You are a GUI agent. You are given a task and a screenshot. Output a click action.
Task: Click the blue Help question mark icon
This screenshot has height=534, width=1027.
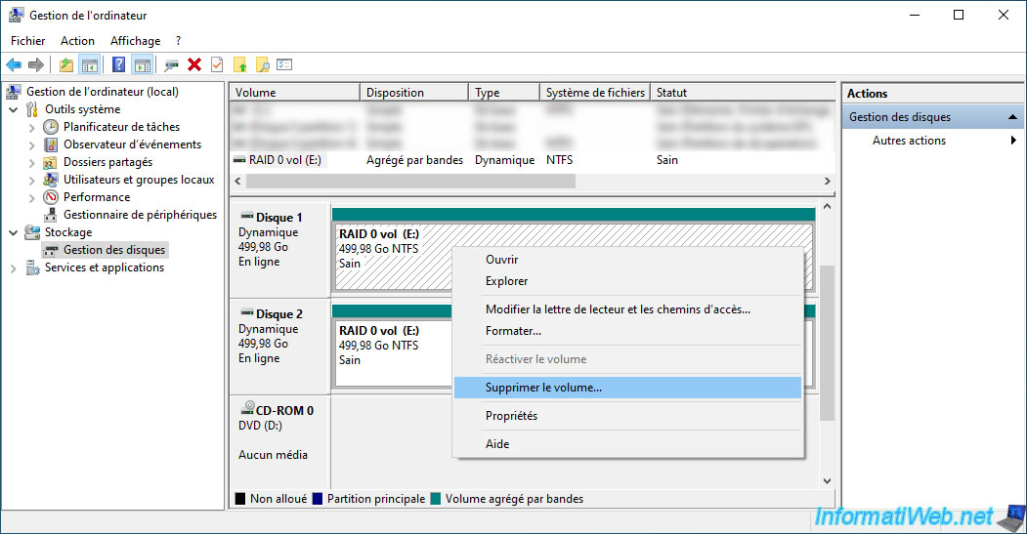click(x=118, y=64)
